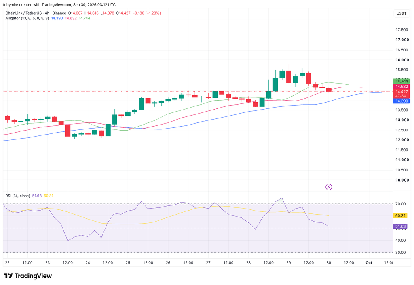The image size is (414, 285).
Task: Click the pink 14.632 price axis label
Action: pyautogui.click(x=401, y=87)
